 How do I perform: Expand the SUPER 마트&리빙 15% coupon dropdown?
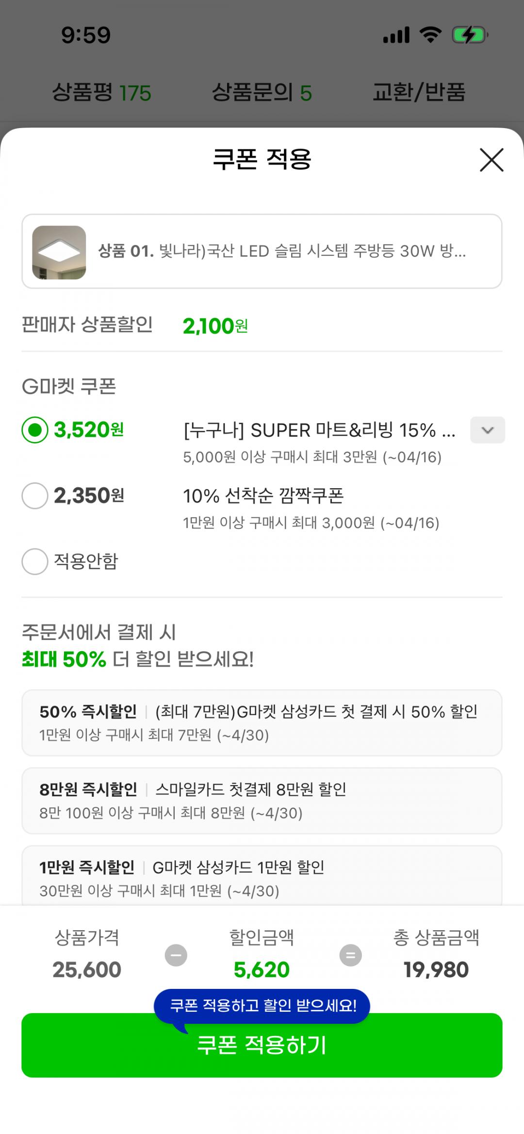487,430
